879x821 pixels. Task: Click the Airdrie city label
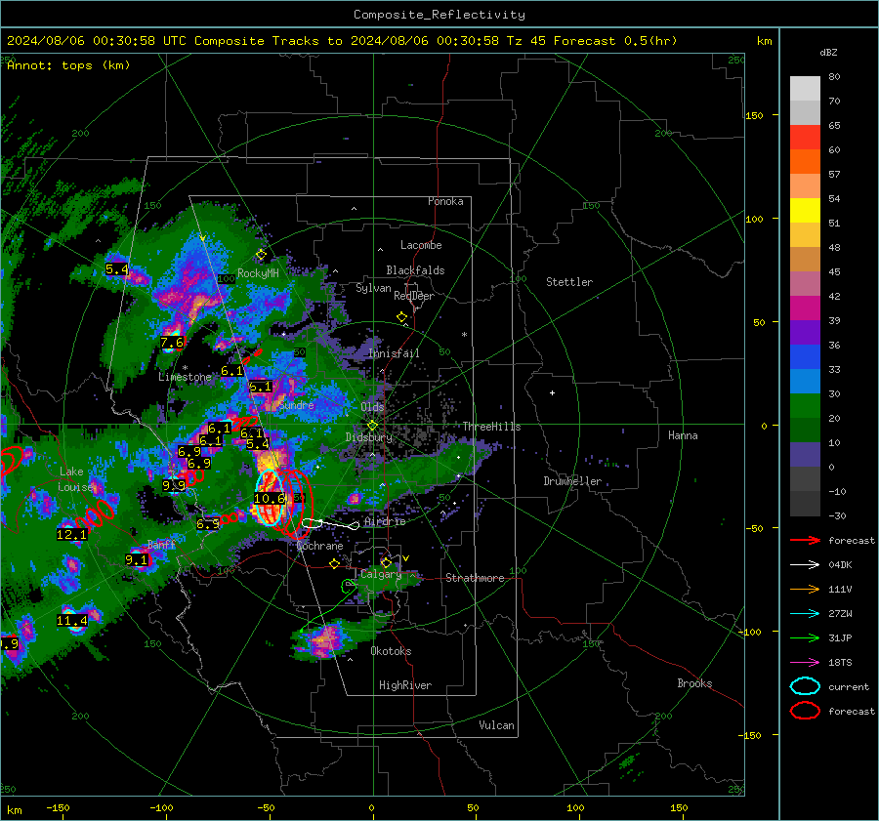click(x=385, y=521)
